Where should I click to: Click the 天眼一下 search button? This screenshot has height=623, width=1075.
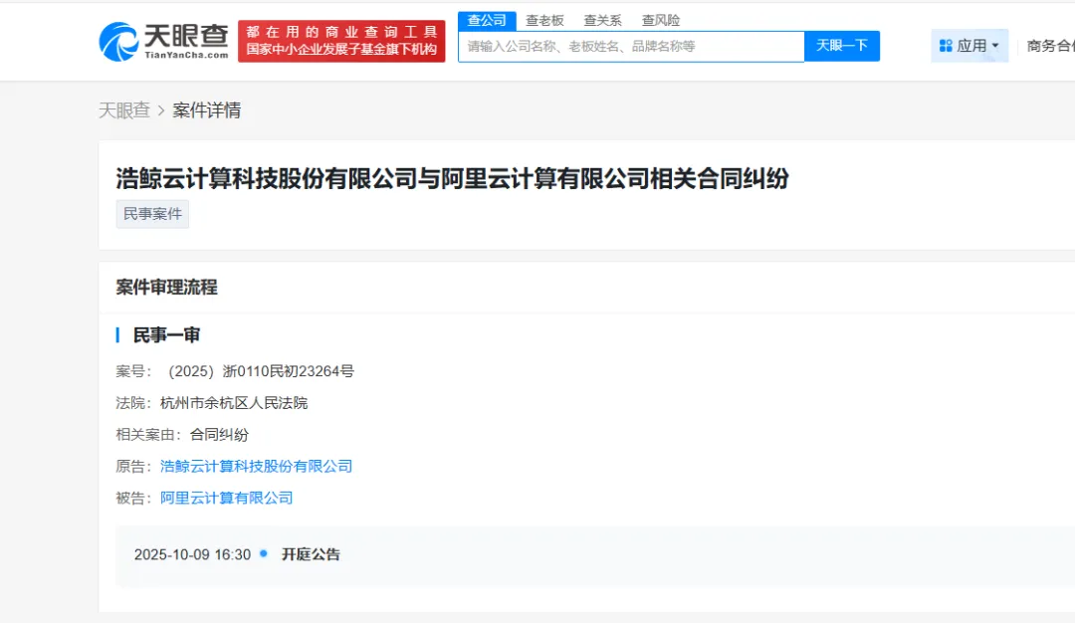pos(842,46)
